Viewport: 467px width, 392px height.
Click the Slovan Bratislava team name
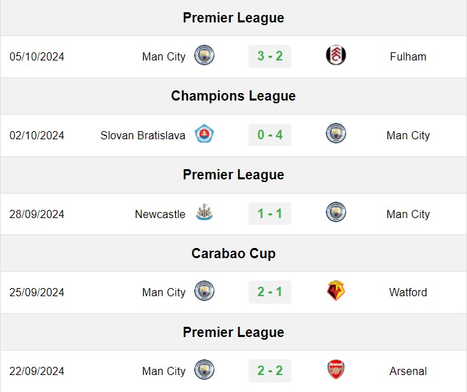point(143,135)
